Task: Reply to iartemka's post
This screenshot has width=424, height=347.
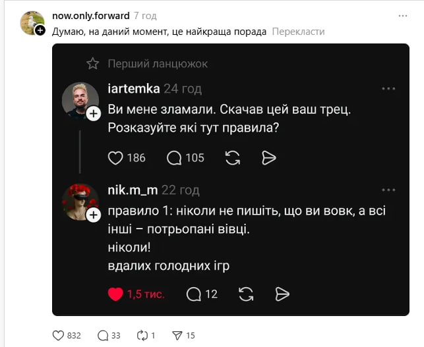Action: (x=175, y=157)
